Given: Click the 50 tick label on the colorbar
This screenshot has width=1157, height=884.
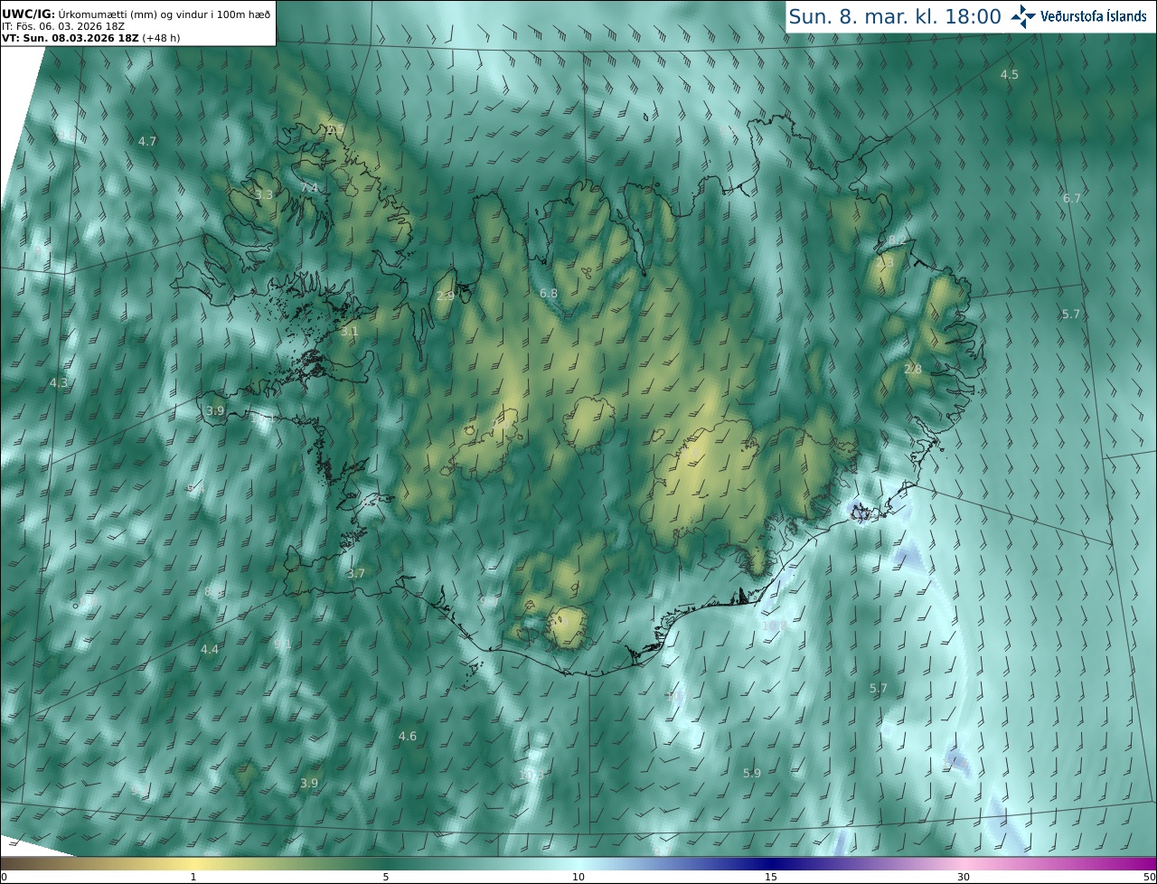Looking at the screenshot, I should pyautogui.click(x=1149, y=877).
